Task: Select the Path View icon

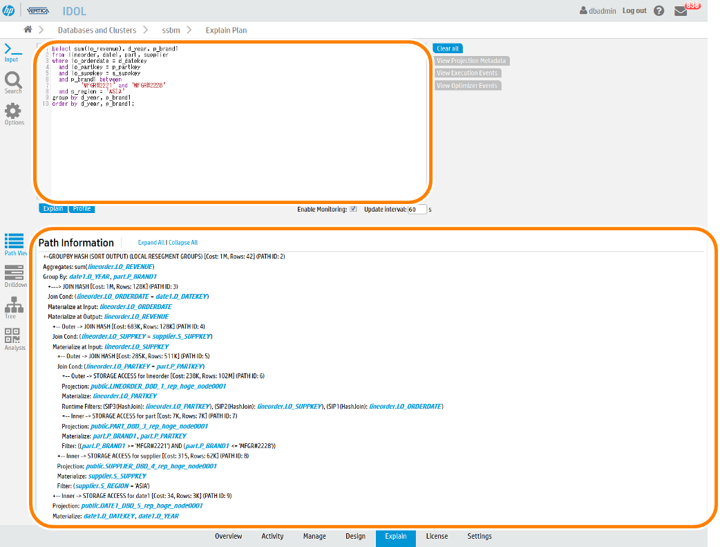Action: [14, 241]
